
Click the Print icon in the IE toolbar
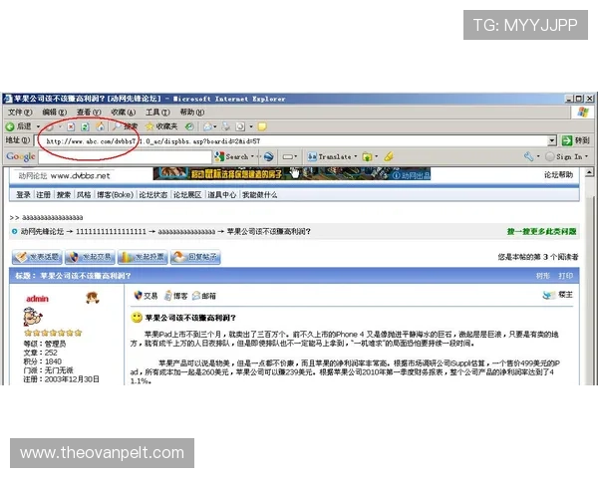click(x=226, y=126)
